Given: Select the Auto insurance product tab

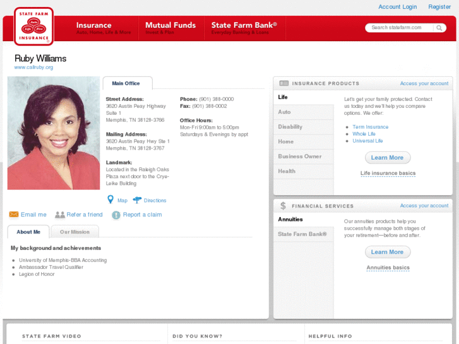Looking at the screenshot, I should point(304,112).
